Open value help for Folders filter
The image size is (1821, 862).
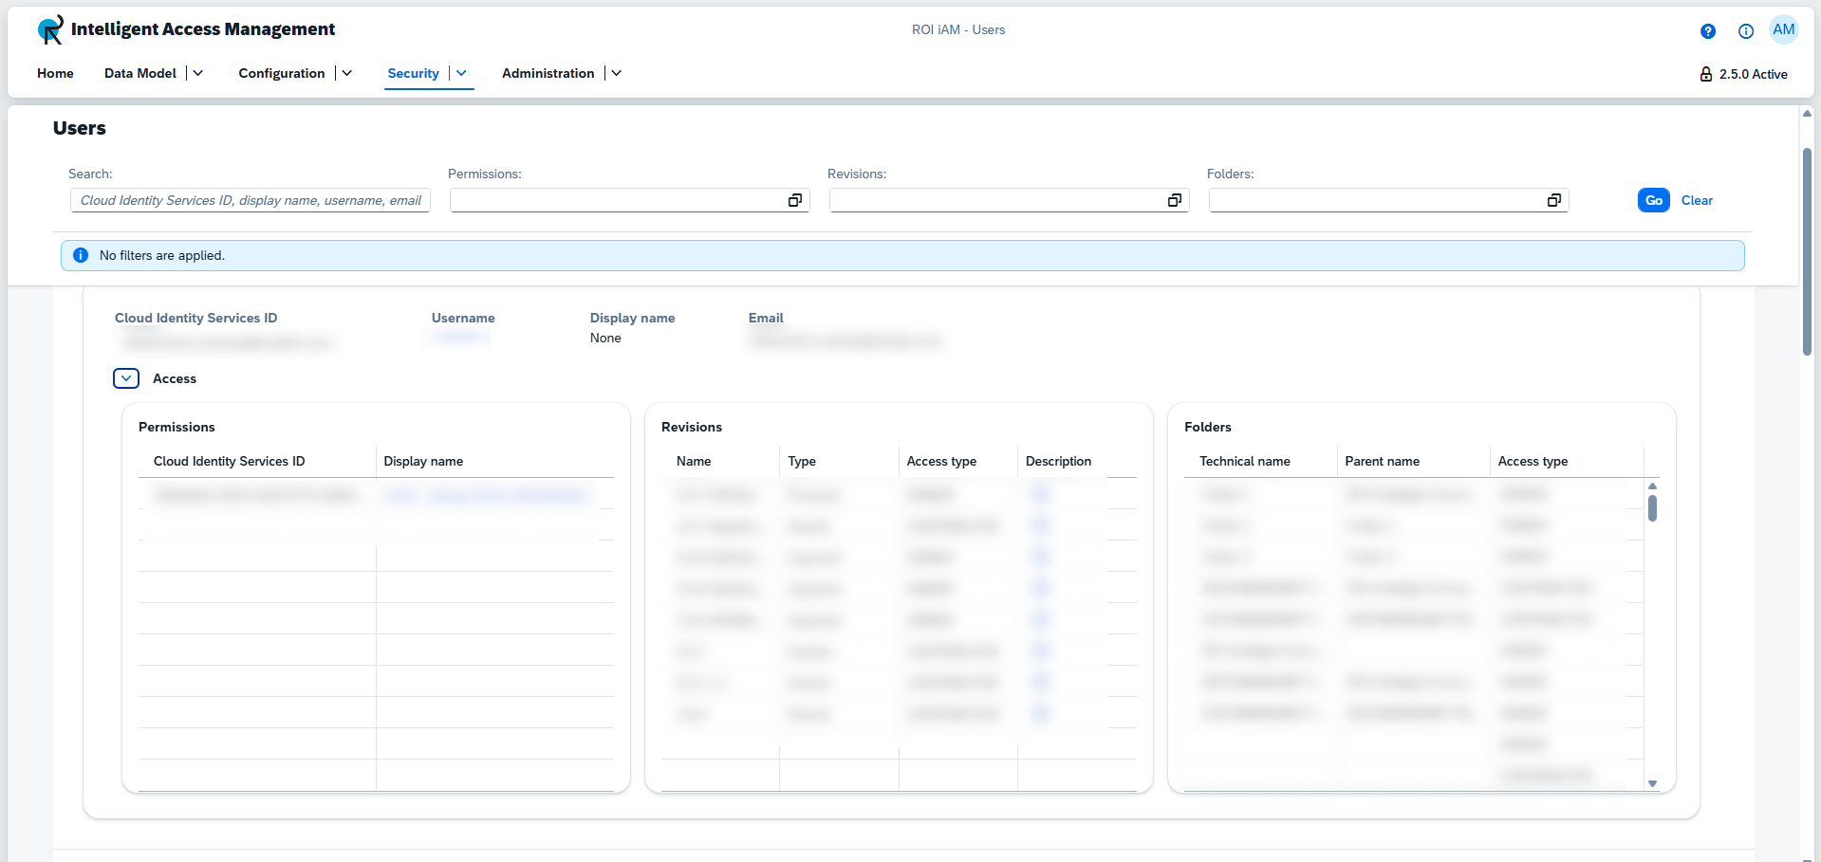(x=1554, y=200)
